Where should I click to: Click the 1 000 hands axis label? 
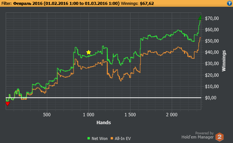coord(89,115)
